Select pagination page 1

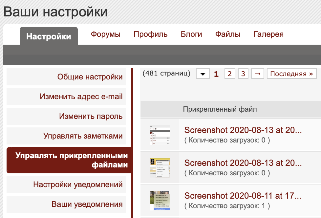[216, 74]
